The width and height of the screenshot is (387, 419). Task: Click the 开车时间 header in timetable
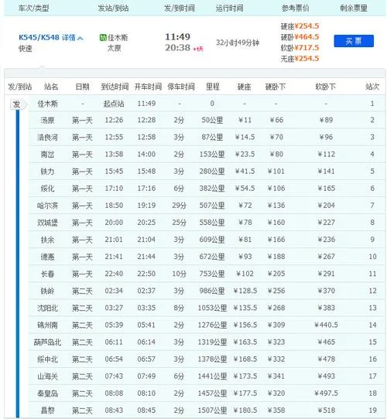click(148, 87)
